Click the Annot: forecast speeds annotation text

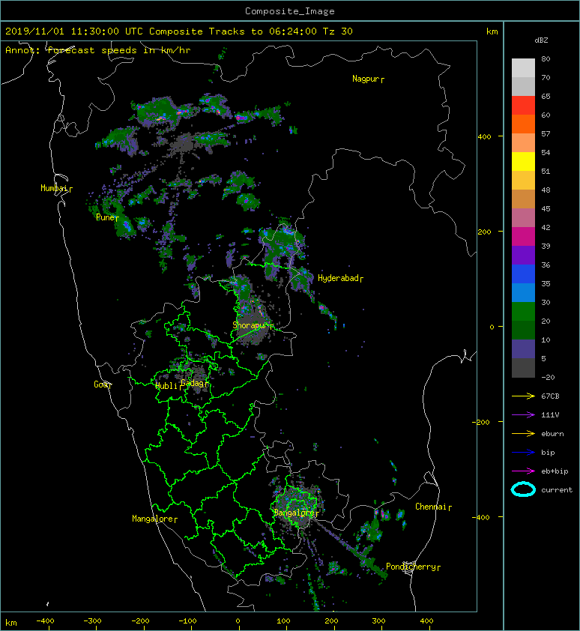(x=98, y=50)
